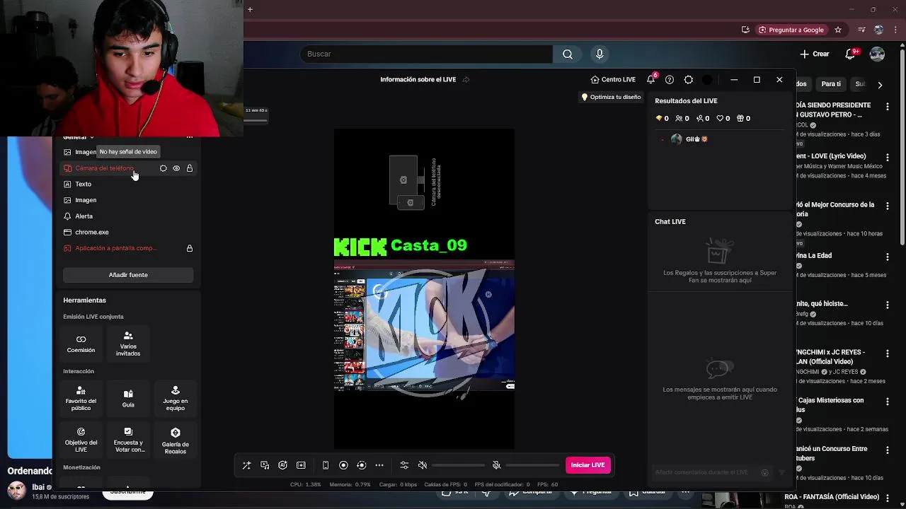Image resolution: width=906 pixels, height=509 pixels.
Task: Open the audio mixer settings icon
Action: 404,465
